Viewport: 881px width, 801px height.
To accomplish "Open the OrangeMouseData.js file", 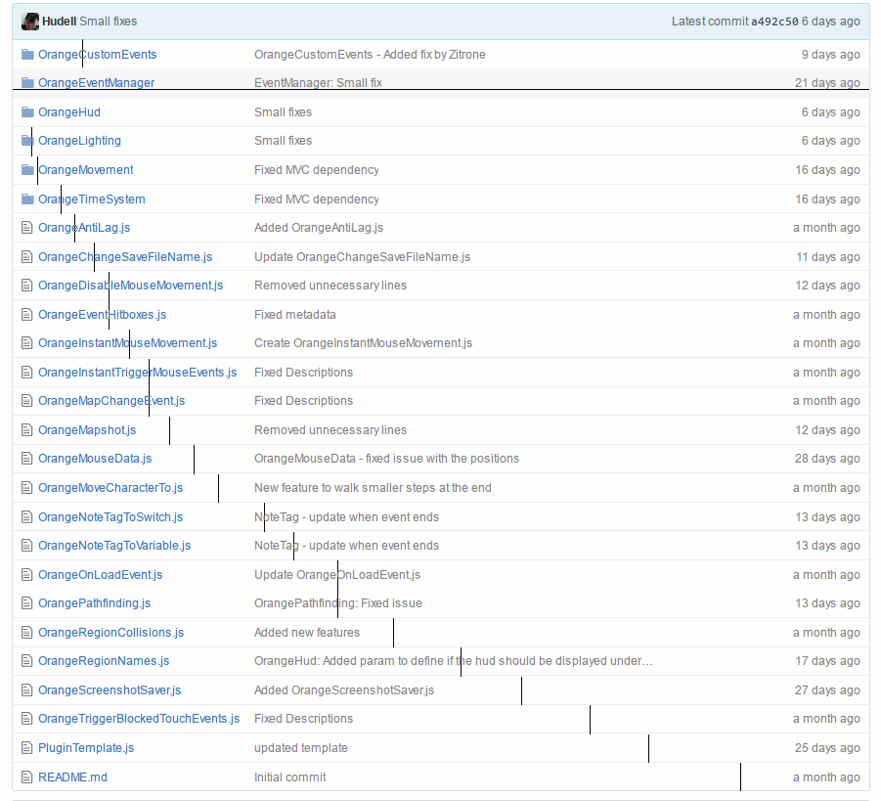I will (x=95, y=459).
